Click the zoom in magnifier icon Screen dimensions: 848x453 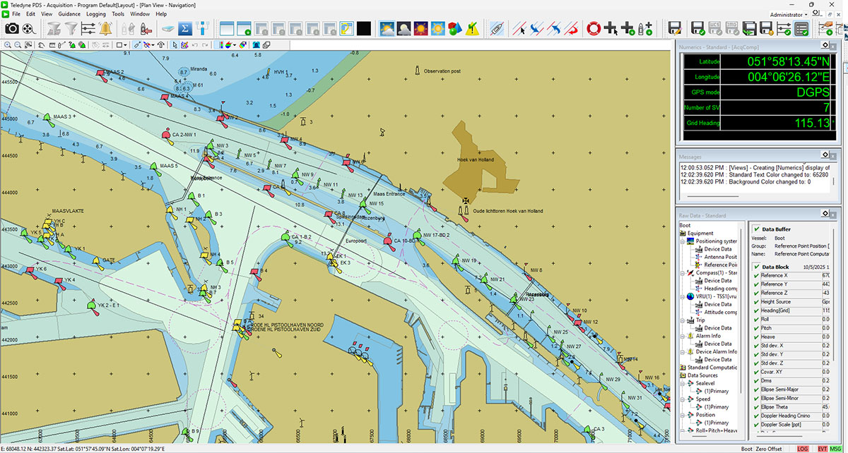[7, 45]
